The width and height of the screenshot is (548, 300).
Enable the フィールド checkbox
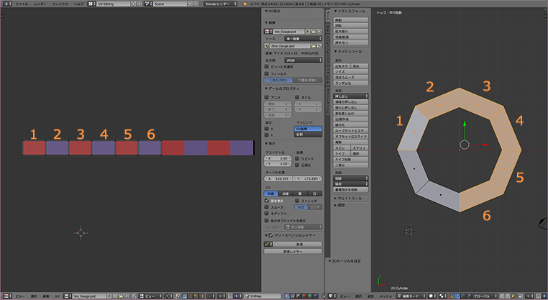point(267,74)
